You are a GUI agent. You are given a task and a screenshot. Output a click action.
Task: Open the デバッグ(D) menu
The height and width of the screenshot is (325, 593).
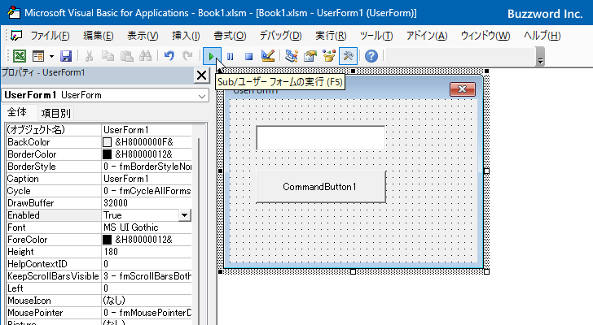click(280, 36)
